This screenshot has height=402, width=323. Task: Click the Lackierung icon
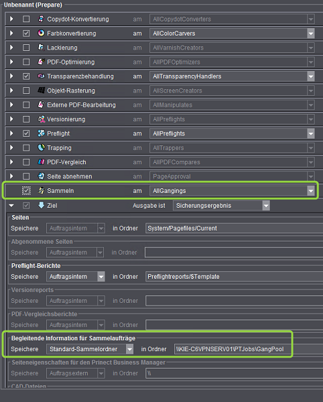[41, 48]
